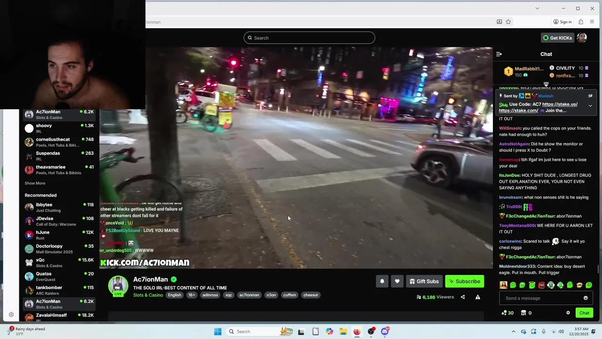This screenshot has width=602, height=339.
Task: Select the ac7ionman tag
Action: tap(249, 295)
